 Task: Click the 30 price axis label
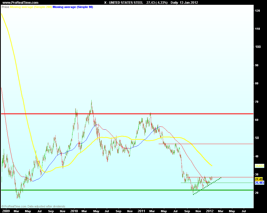click(257, 174)
